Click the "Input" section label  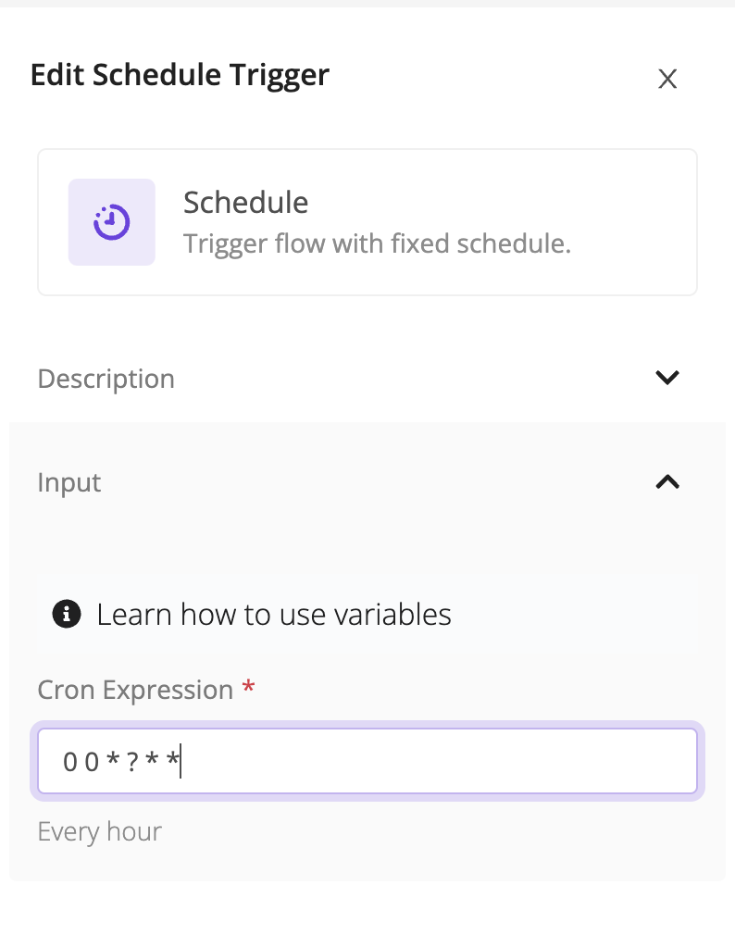point(69,482)
